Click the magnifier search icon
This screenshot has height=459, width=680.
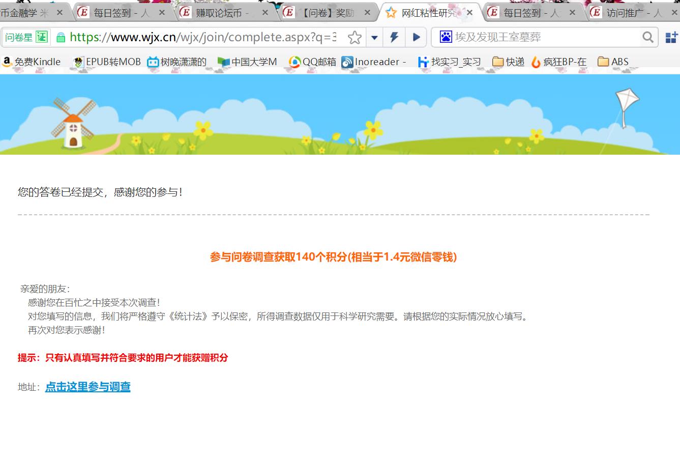[x=647, y=37]
